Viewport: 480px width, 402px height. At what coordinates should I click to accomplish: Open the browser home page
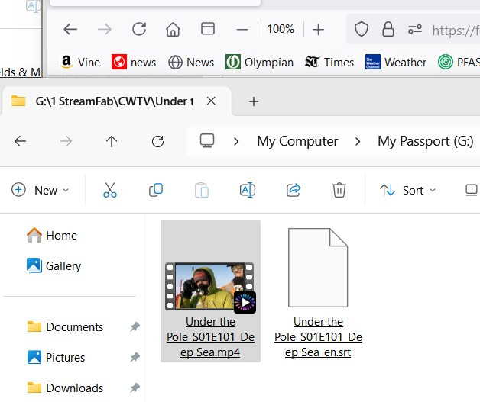[x=173, y=29]
